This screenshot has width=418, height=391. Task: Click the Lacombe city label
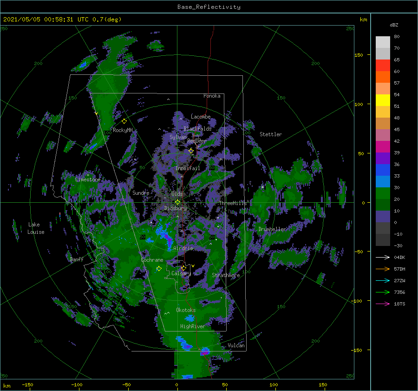coord(201,117)
